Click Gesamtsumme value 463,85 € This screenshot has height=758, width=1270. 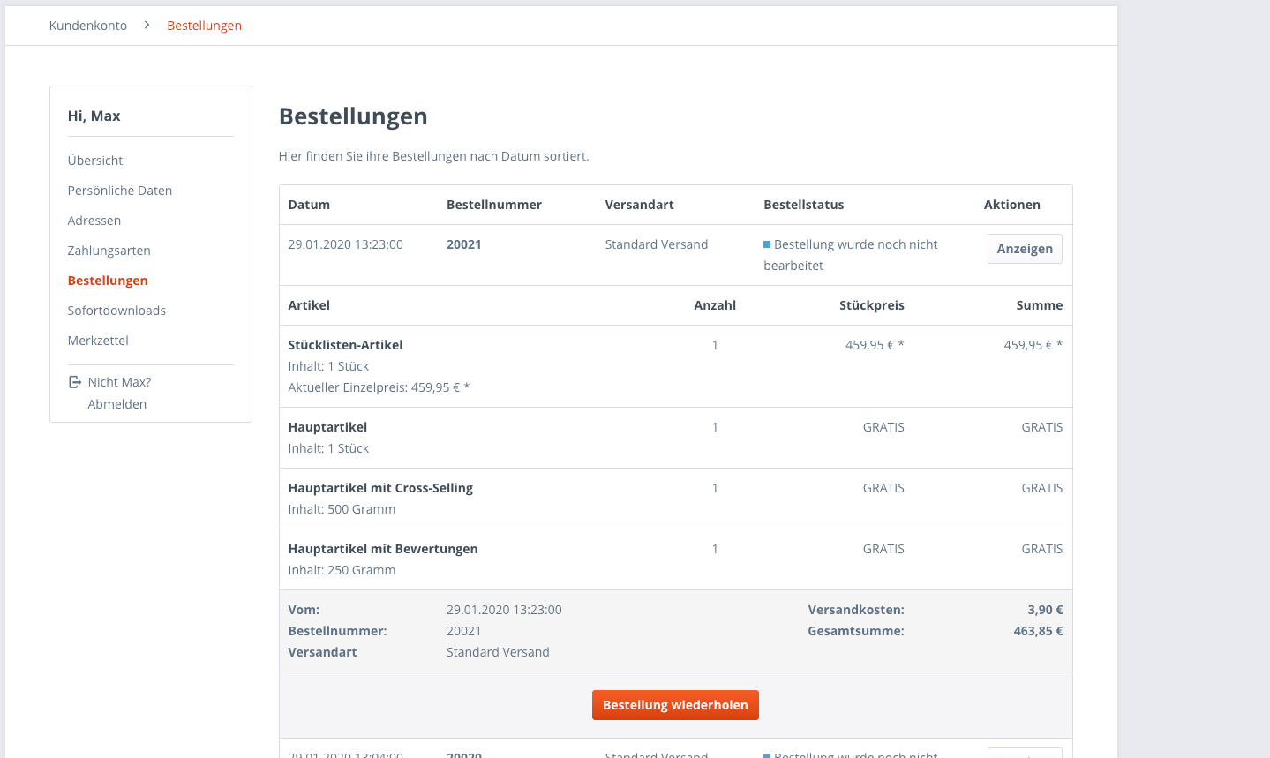click(x=1038, y=631)
